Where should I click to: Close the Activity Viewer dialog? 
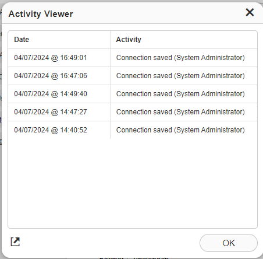(250, 12)
